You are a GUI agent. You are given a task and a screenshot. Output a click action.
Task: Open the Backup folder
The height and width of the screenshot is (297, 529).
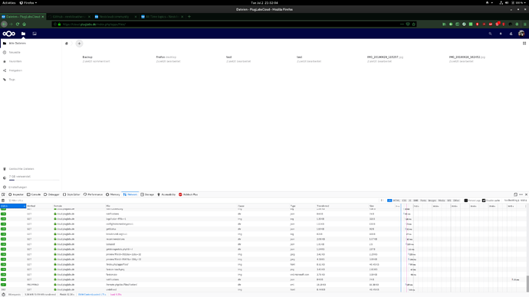click(x=87, y=57)
